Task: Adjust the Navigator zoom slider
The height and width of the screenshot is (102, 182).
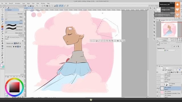Action: pyautogui.click(x=162, y=39)
